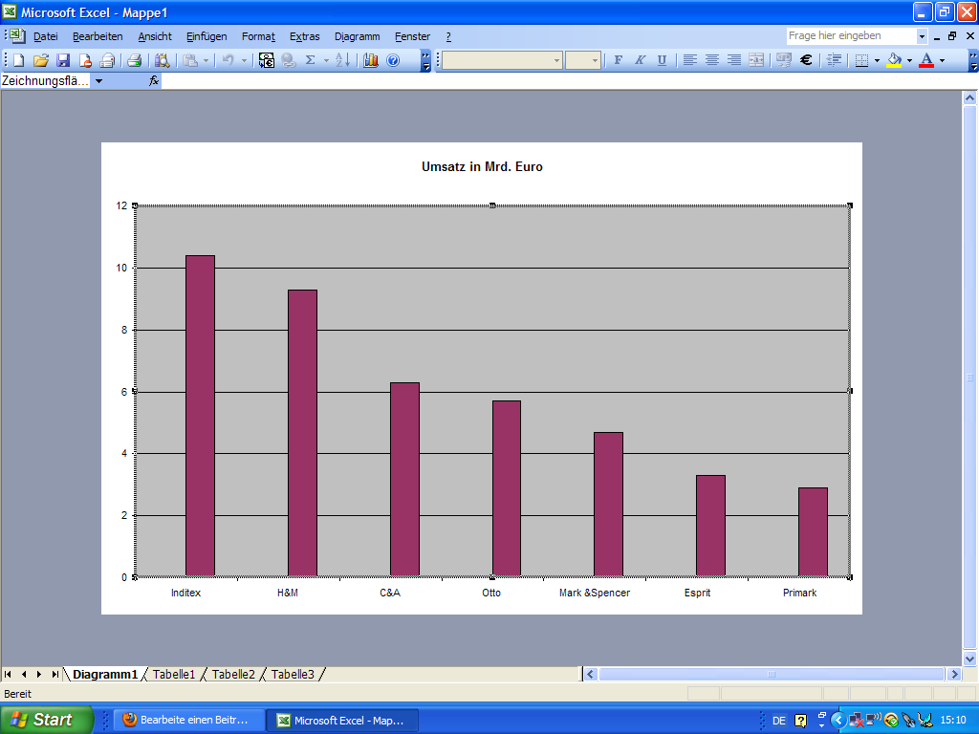The height and width of the screenshot is (734, 979).
Task: Open the Fenster menu
Action: pyautogui.click(x=413, y=36)
